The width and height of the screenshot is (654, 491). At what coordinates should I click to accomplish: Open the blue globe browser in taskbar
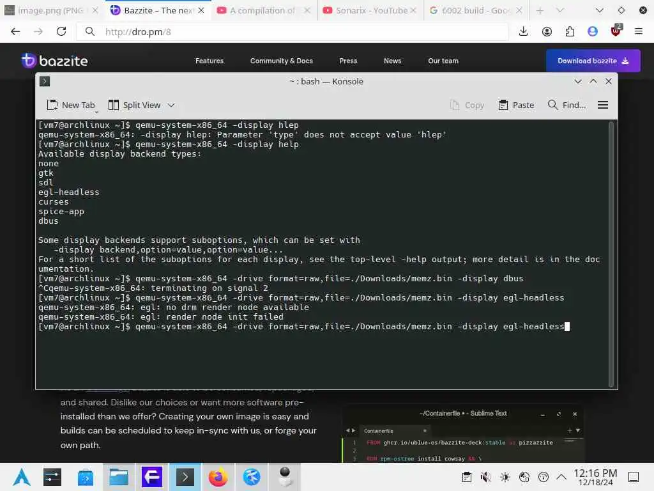point(252,477)
